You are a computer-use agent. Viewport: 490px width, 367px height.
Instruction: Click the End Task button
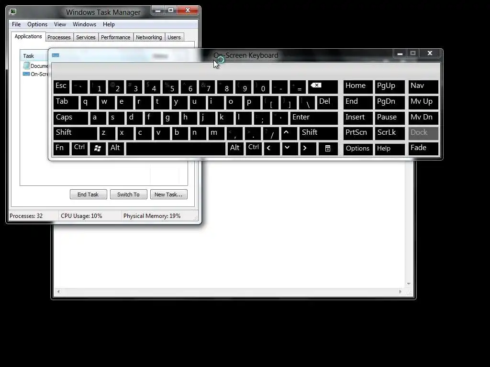pyautogui.click(x=88, y=194)
